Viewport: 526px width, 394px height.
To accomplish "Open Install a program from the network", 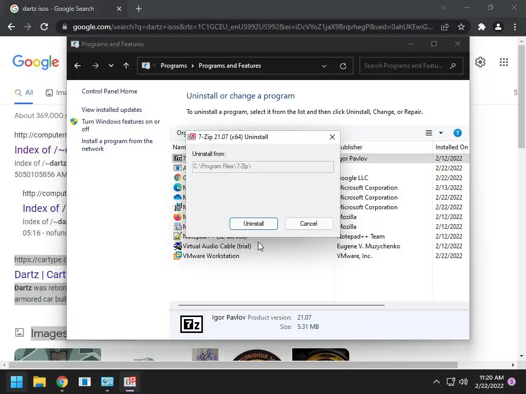I will (117, 145).
